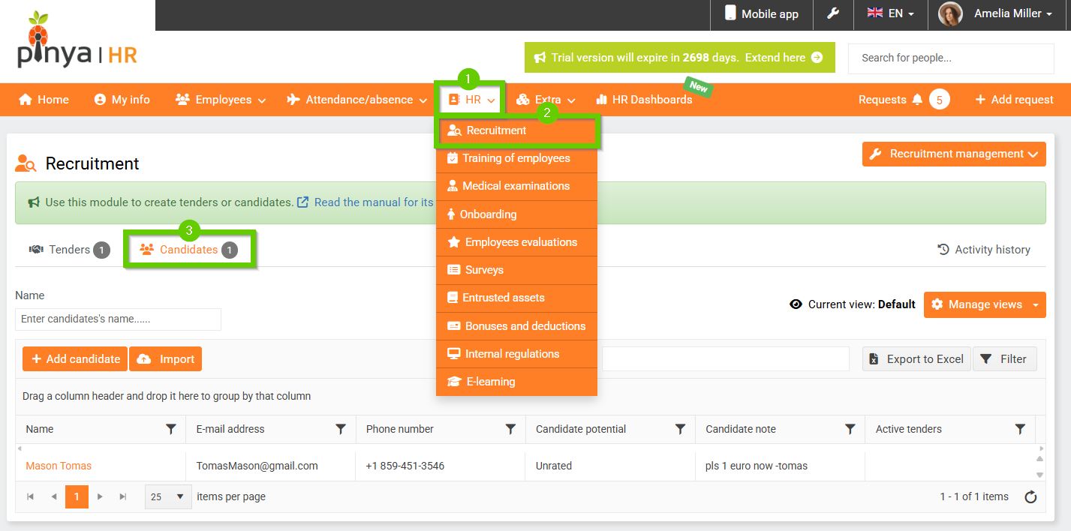The image size is (1071, 531).
Task: Expand the Employees menu
Action: coord(221,100)
